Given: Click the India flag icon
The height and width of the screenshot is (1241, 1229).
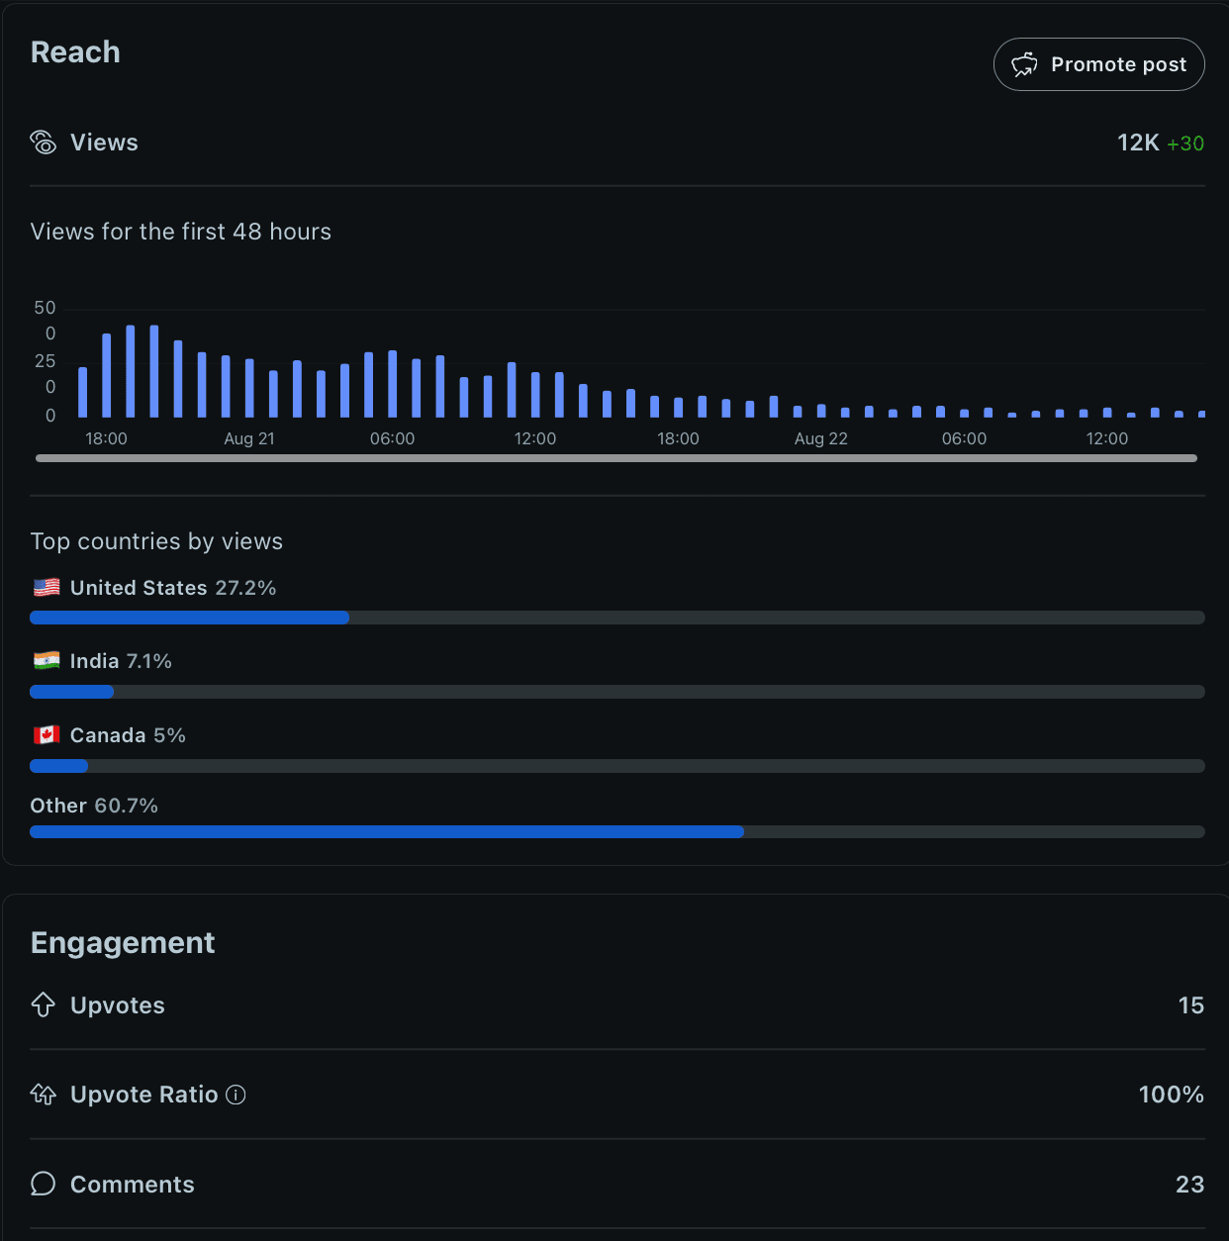Looking at the screenshot, I should click(x=47, y=661).
